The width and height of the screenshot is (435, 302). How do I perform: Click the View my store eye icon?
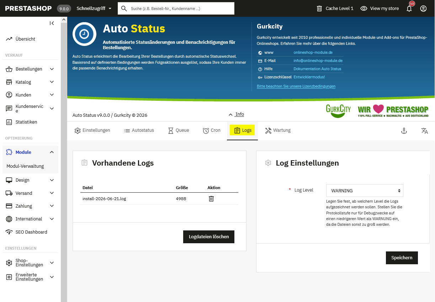(x=364, y=8)
